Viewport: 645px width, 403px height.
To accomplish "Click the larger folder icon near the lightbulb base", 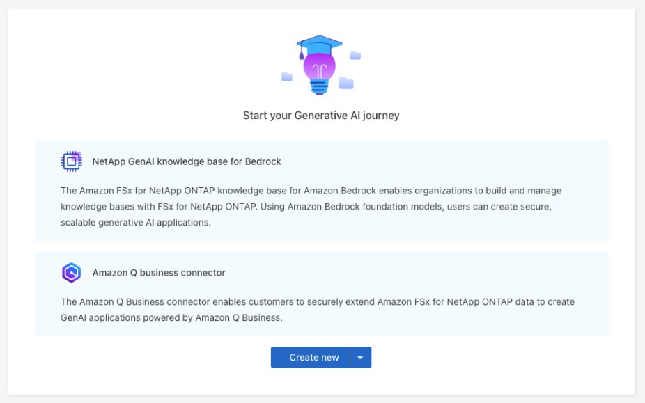I will 345,84.
